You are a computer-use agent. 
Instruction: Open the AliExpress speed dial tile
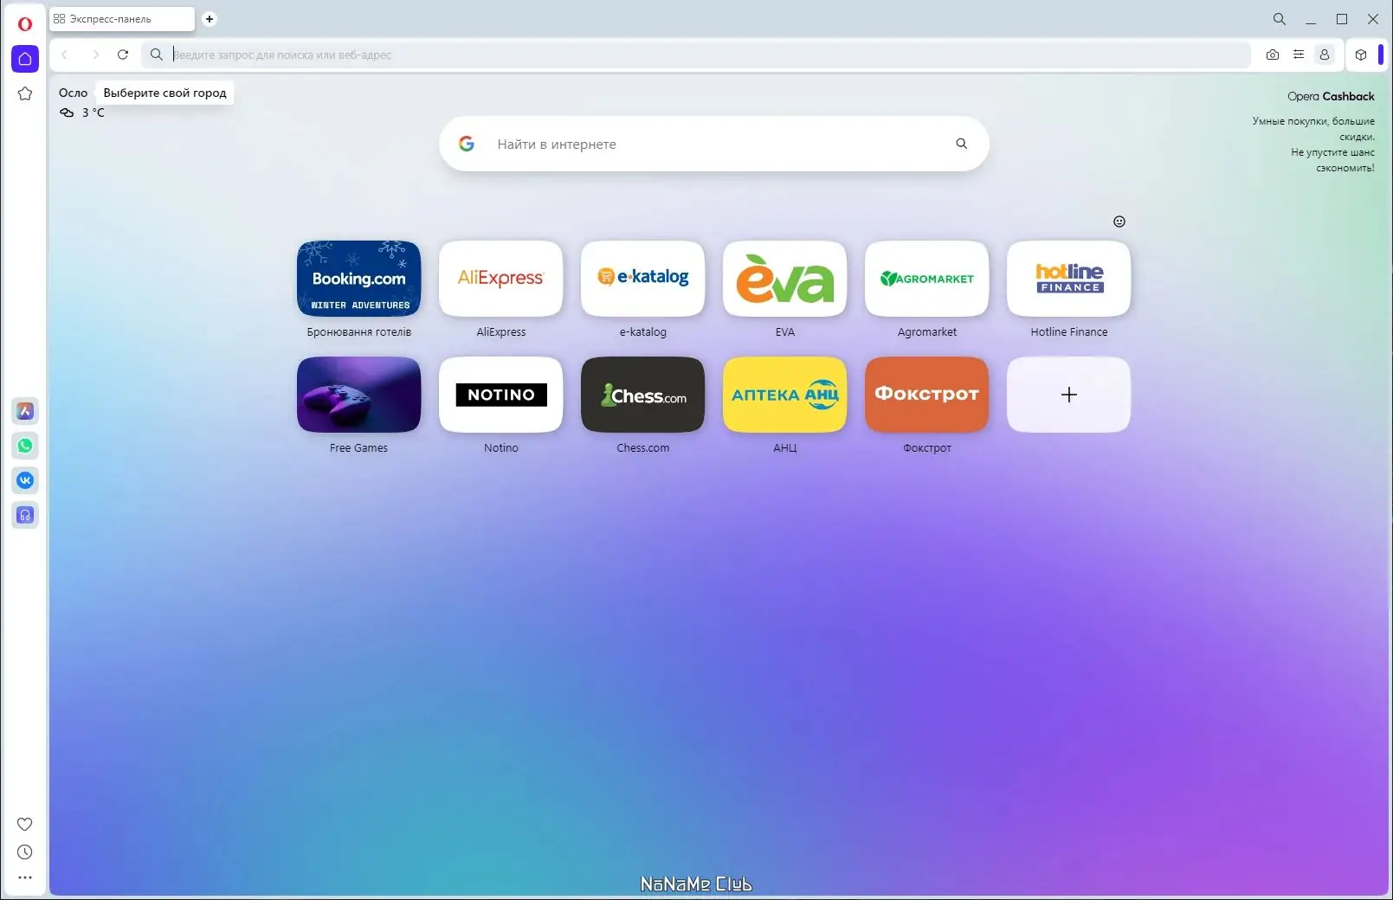click(501, 279)
